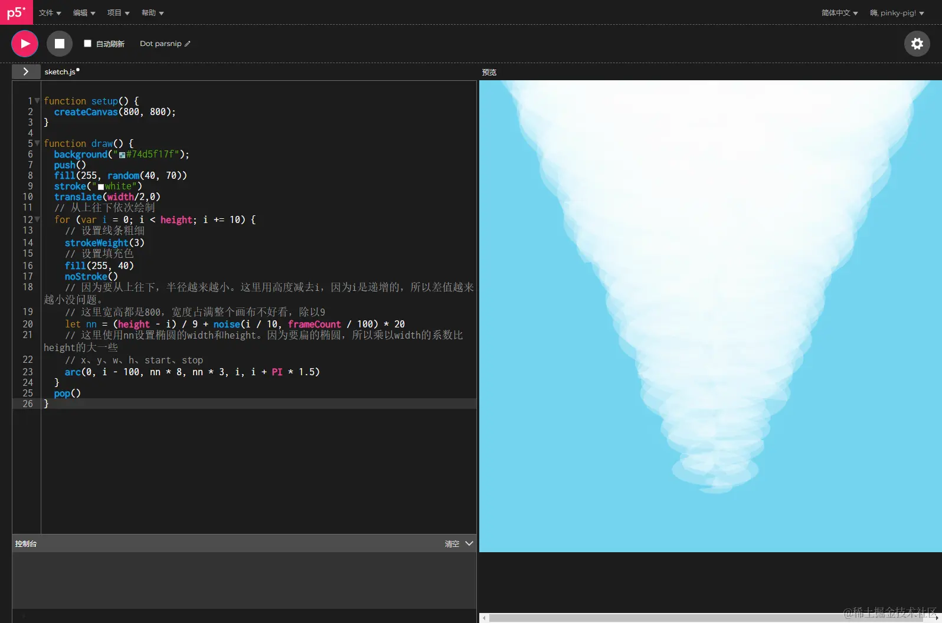
Task: Click the Dot parsnip sketch title
Action: (161, 44)
